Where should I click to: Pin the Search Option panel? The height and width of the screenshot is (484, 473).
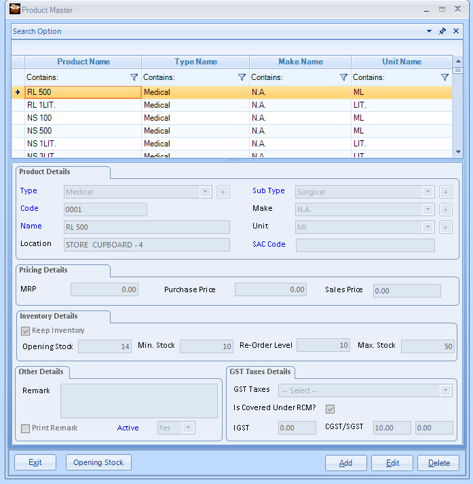[x=442, y=31]
